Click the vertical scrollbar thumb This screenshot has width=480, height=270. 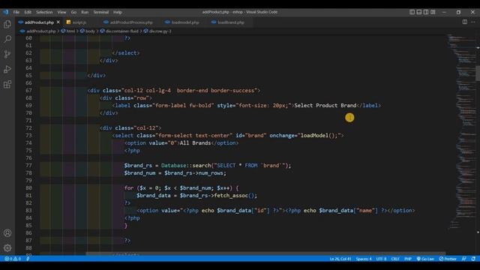[x=478, y=73]
